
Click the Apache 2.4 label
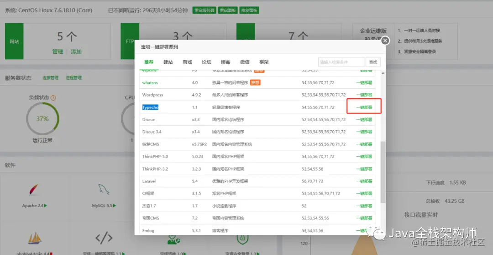point(34,206)
